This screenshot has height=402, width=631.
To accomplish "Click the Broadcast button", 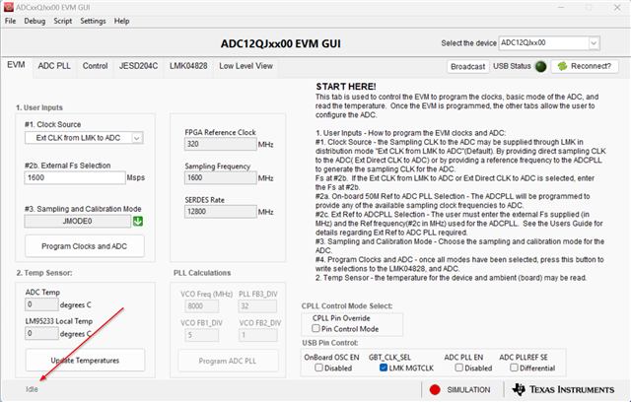I will click(x=467, y=66).
